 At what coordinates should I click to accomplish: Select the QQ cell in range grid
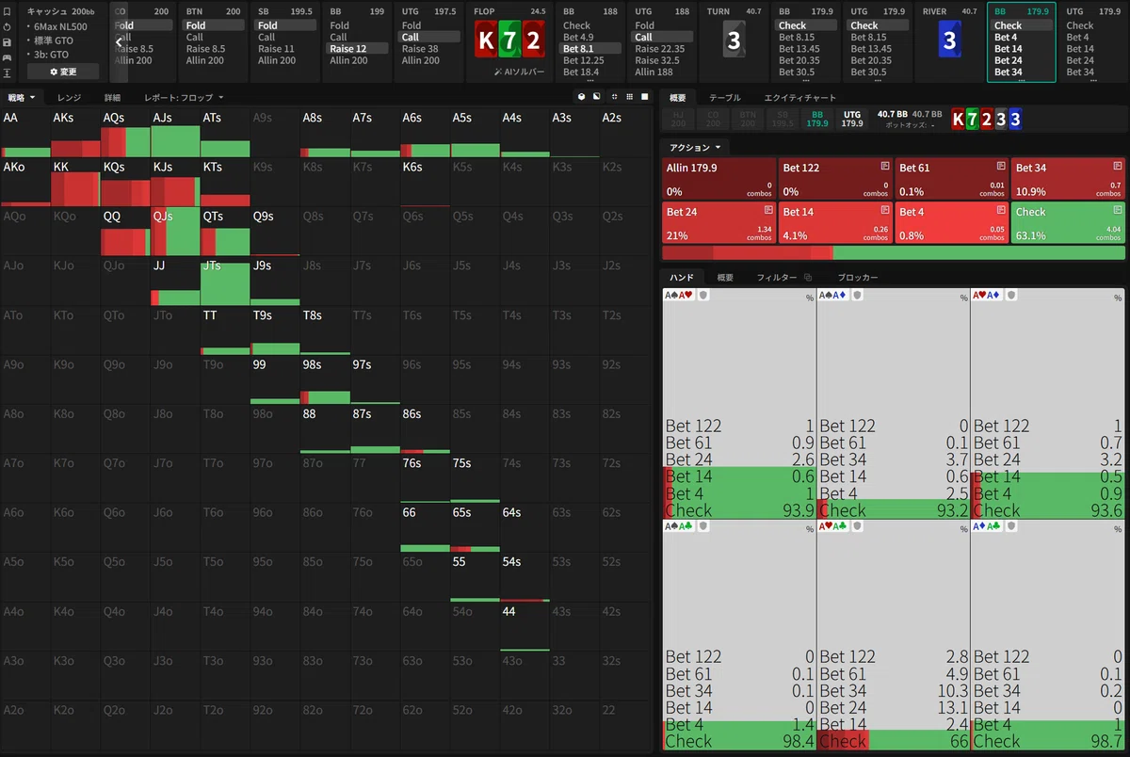click(125, 232)
